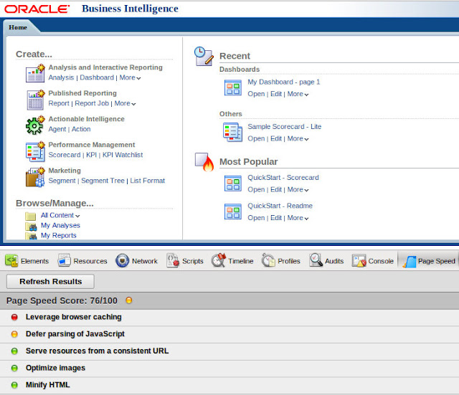Image resolution: width=459 pixels, height=395 pixels.
Task: Expand More for QuickStart - Readme
Action: coord(298,218)
